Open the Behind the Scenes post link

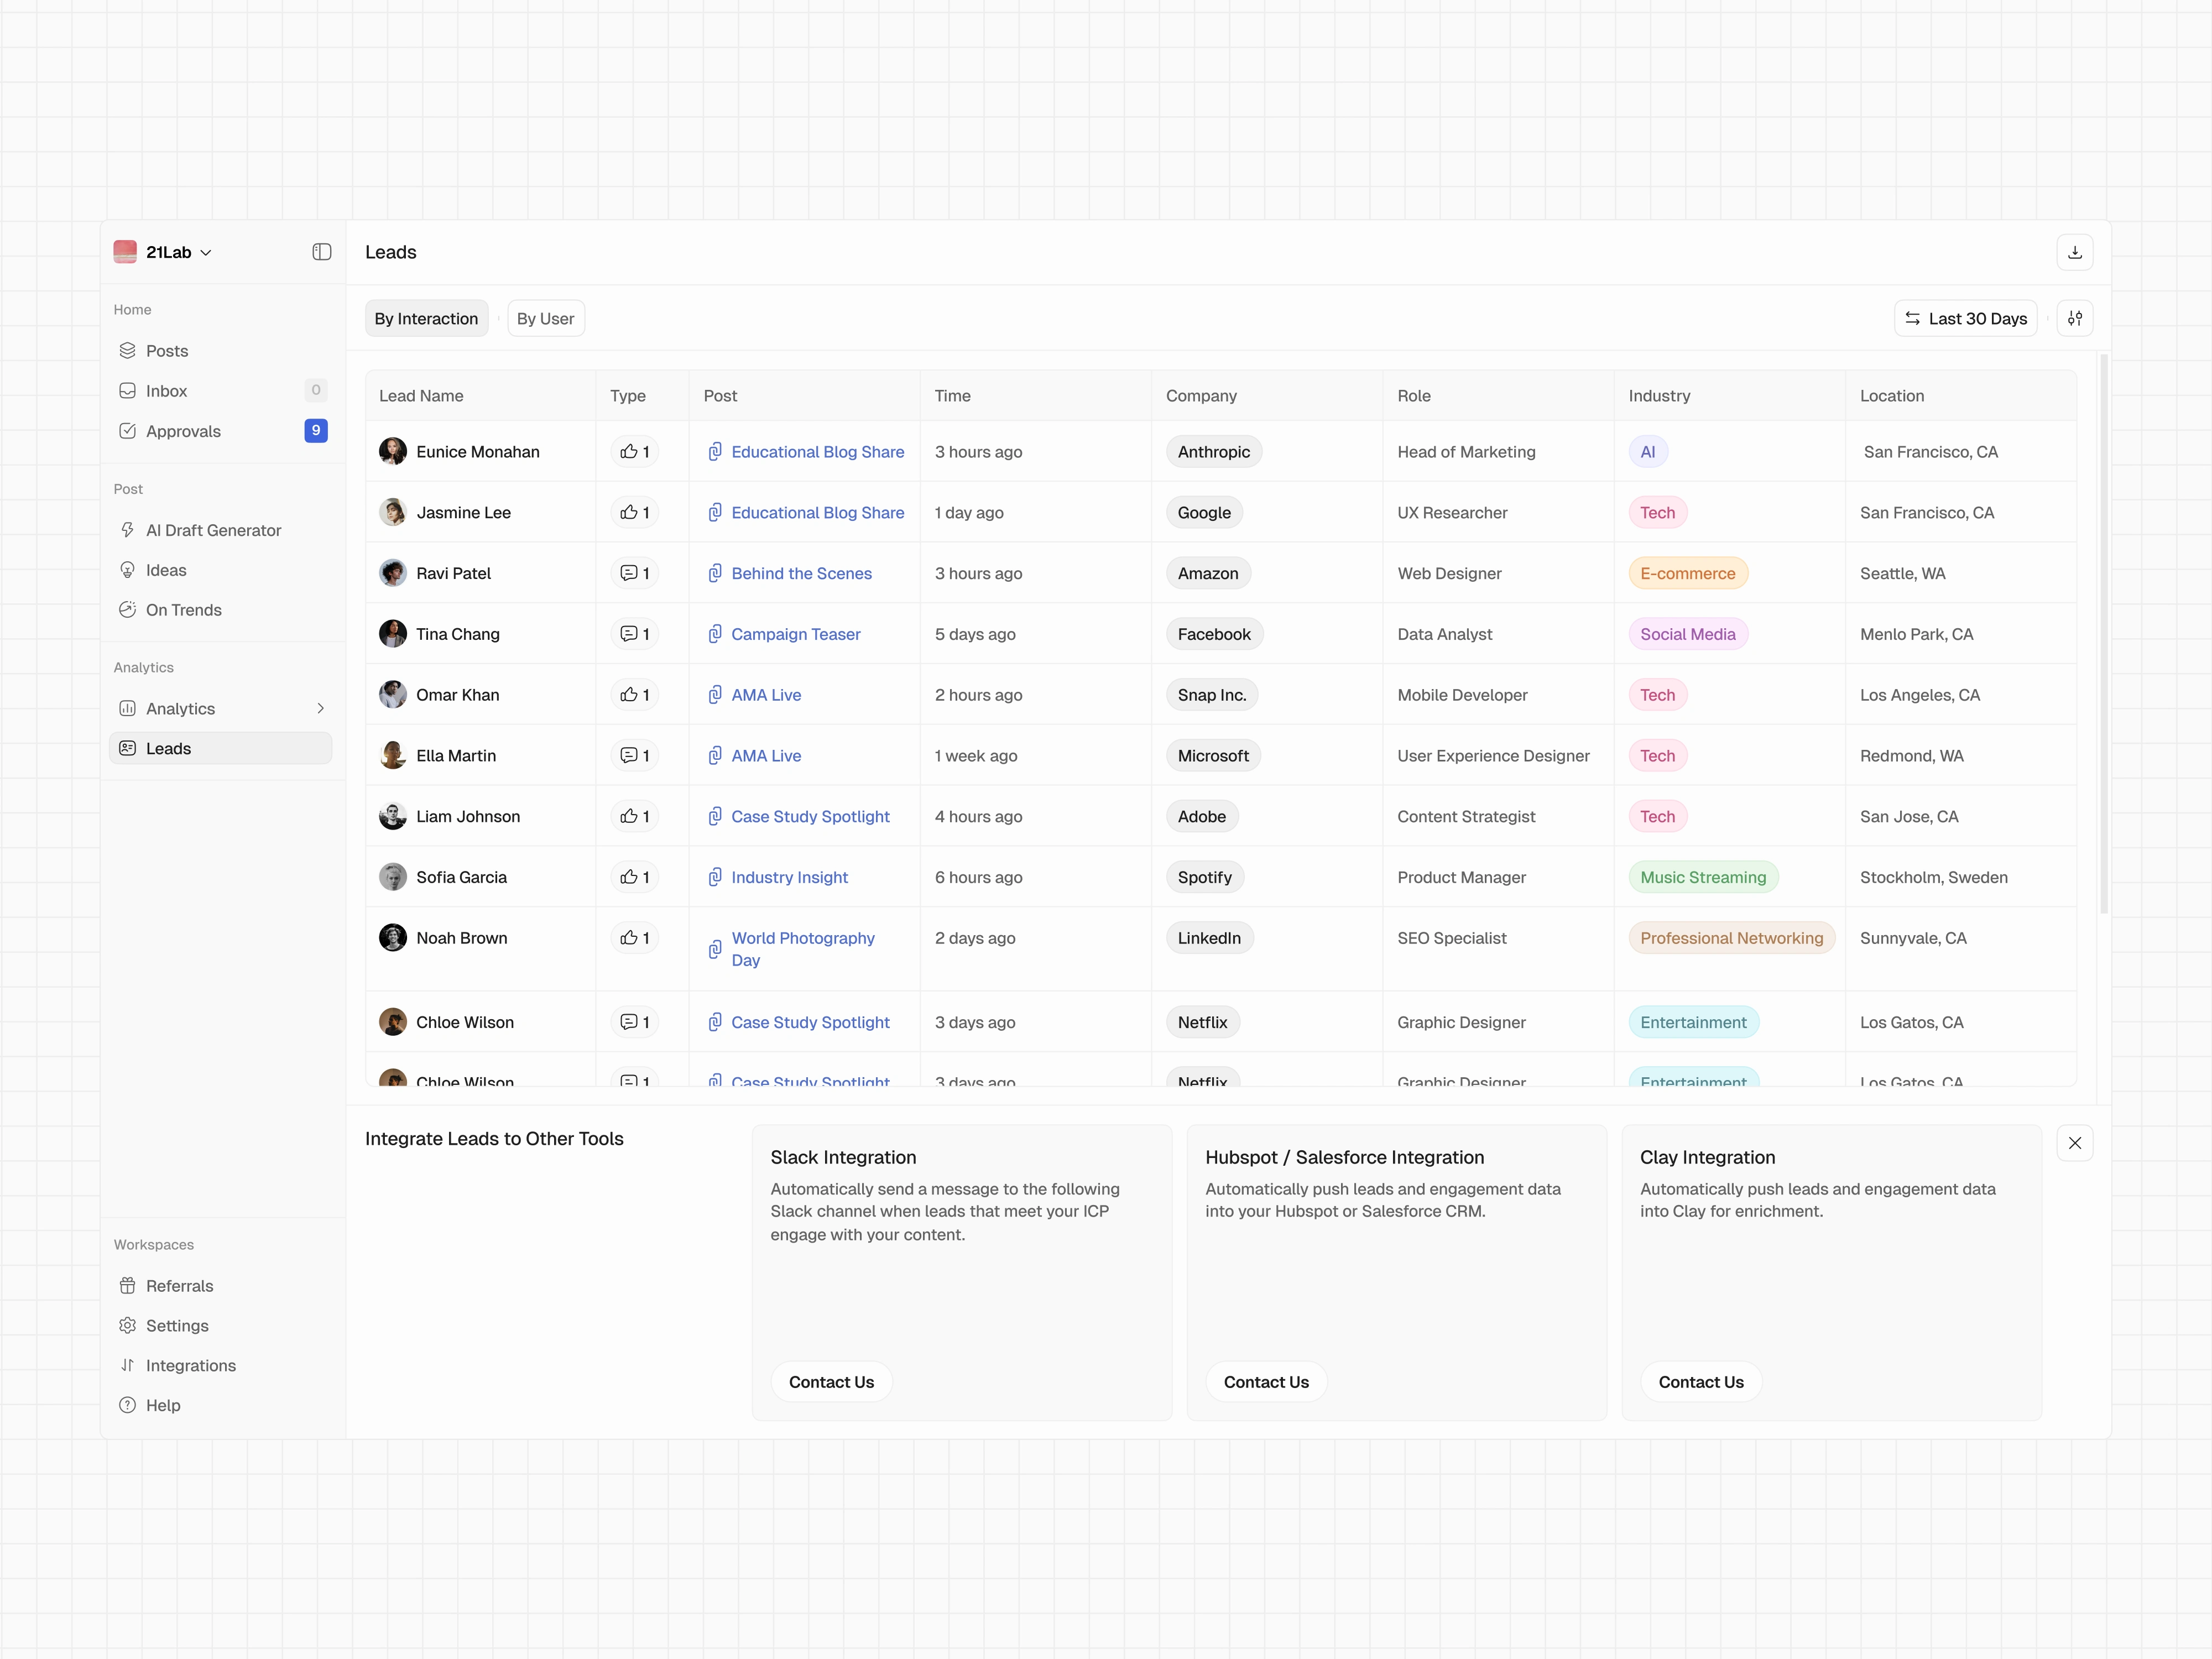click(x=801, y=573)
